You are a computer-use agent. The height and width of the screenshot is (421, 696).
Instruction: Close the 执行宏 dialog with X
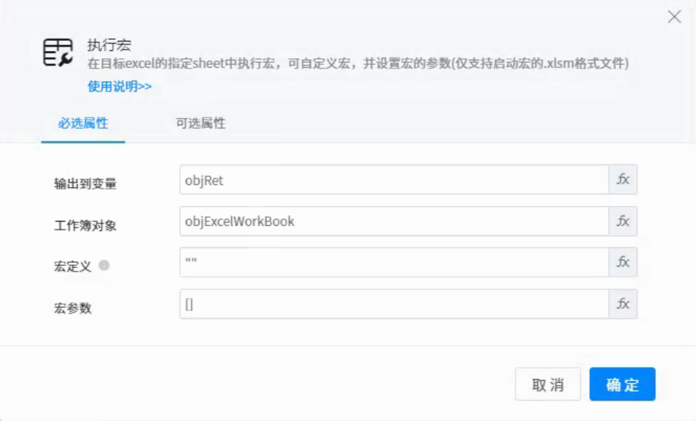click(674, 17)
